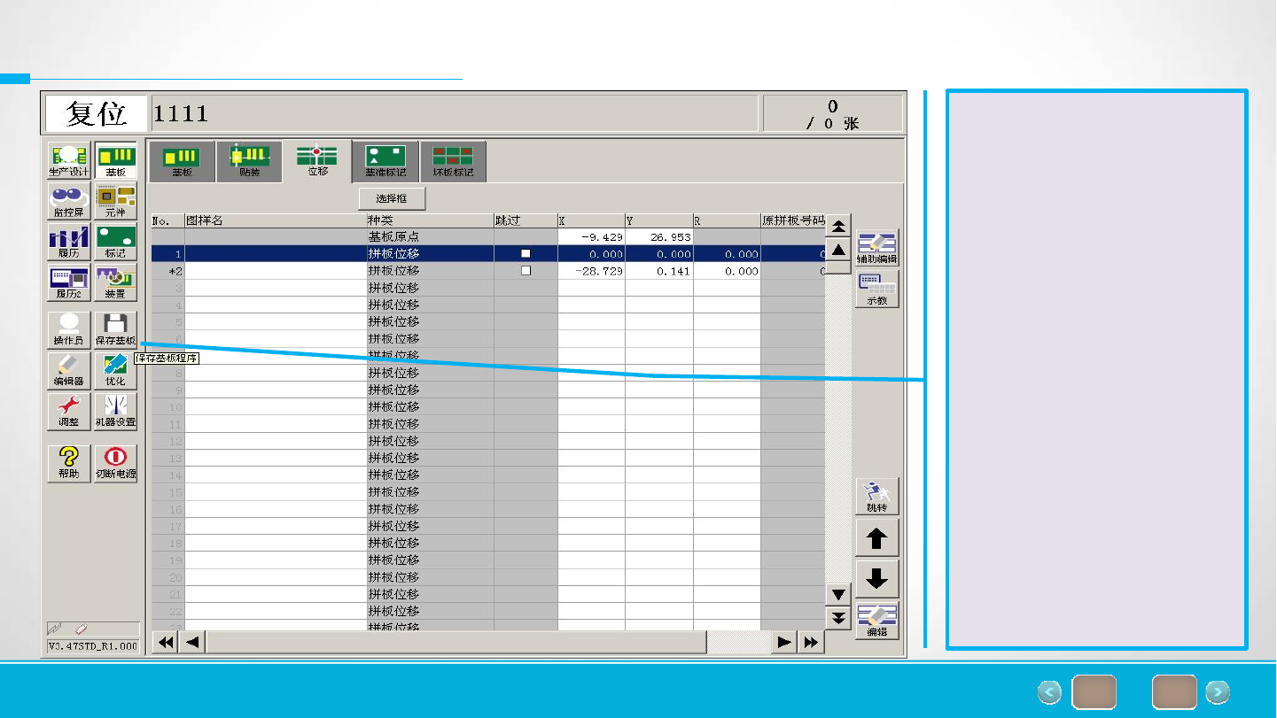This screenshot has height=718, width=1277.
Task: Step the table up one row with the single up arrow
Action: click(x=838, y=250)
